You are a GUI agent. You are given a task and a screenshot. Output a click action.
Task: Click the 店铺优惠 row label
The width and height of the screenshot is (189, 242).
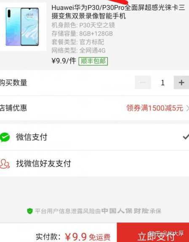13,108
